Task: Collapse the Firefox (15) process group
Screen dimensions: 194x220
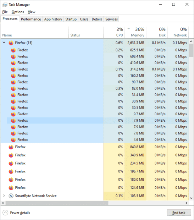Action: pos(4,42)
